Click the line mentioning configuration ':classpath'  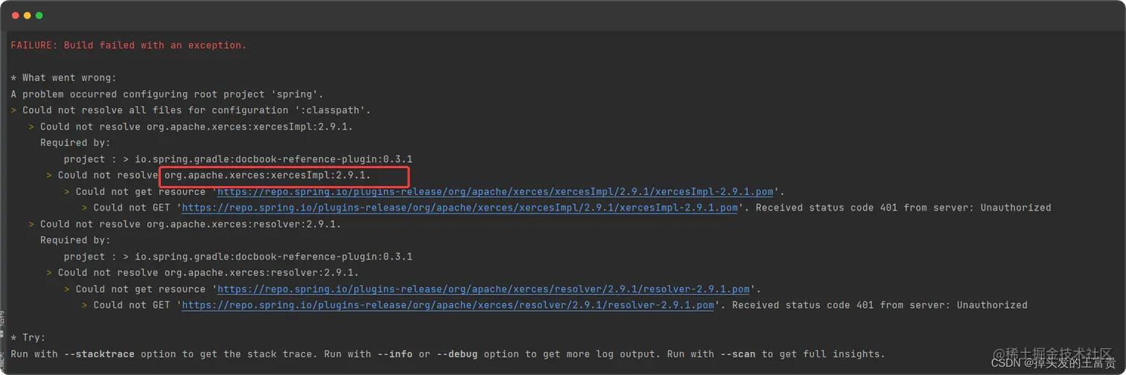pyautogui.click(x=191, y=110)
